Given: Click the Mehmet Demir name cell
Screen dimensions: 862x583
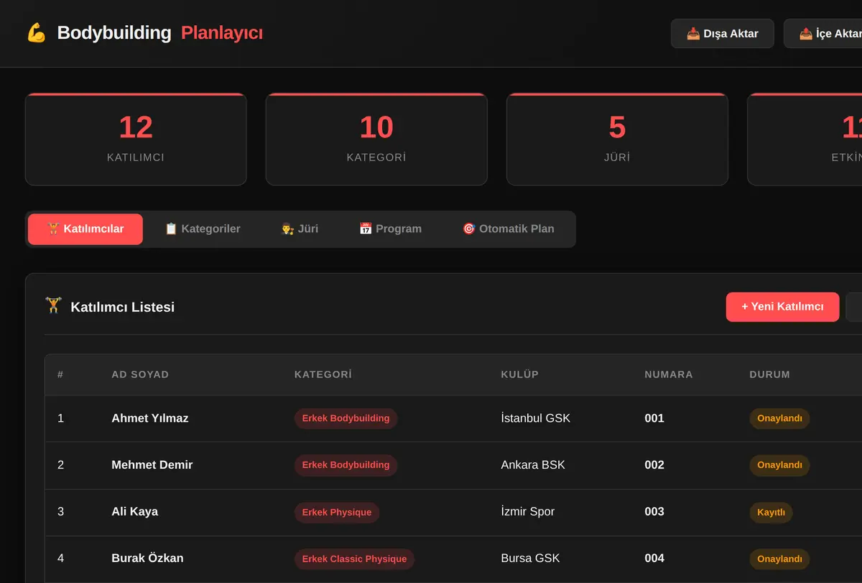Looking at the screenshot, I should point(152,465).
